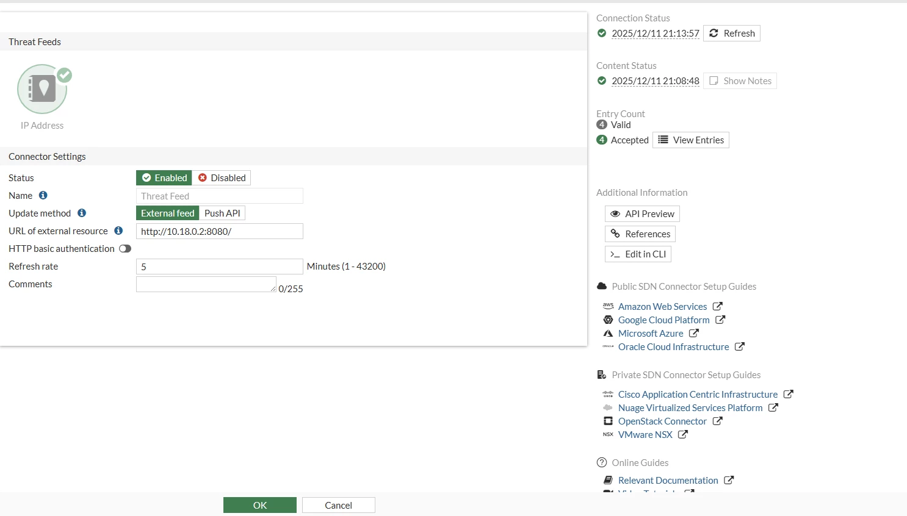907x516 pixels.
Task: Click the Oracle Cloud Infrastructure logo icon
Action: coord(608,346)
